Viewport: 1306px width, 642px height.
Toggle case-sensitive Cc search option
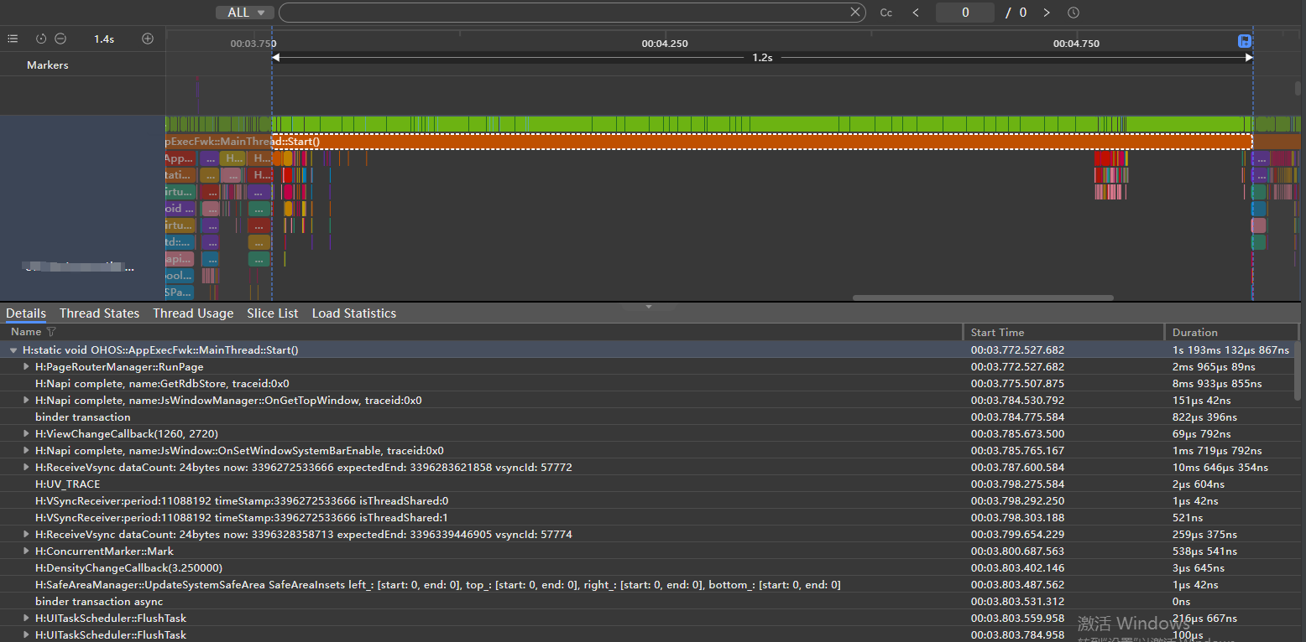[886, 13]
